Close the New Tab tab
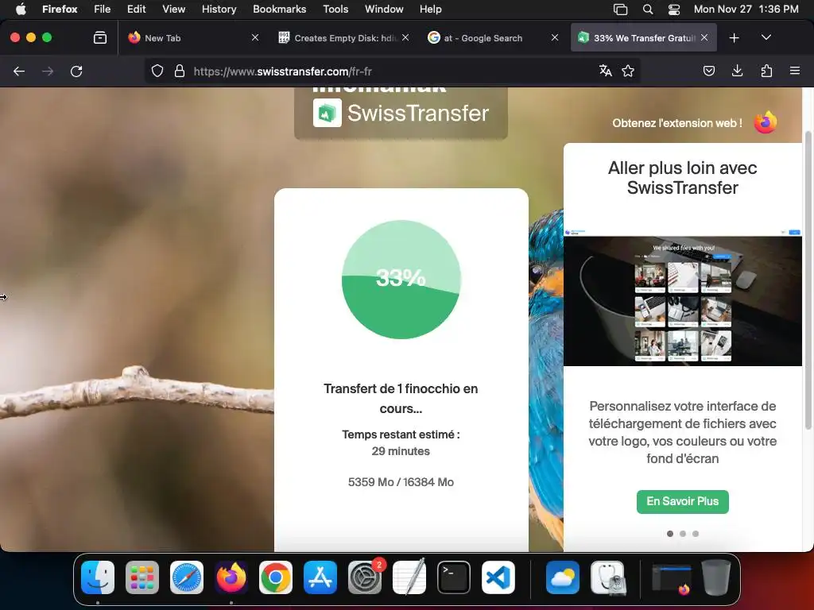This screenshot has width=814, height=610. pos(255,37)
